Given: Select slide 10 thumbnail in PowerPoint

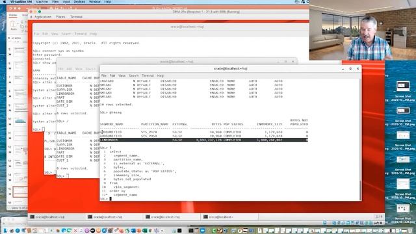Looking at the screenshot, I should pyautogui.click(x=20, y=122).
